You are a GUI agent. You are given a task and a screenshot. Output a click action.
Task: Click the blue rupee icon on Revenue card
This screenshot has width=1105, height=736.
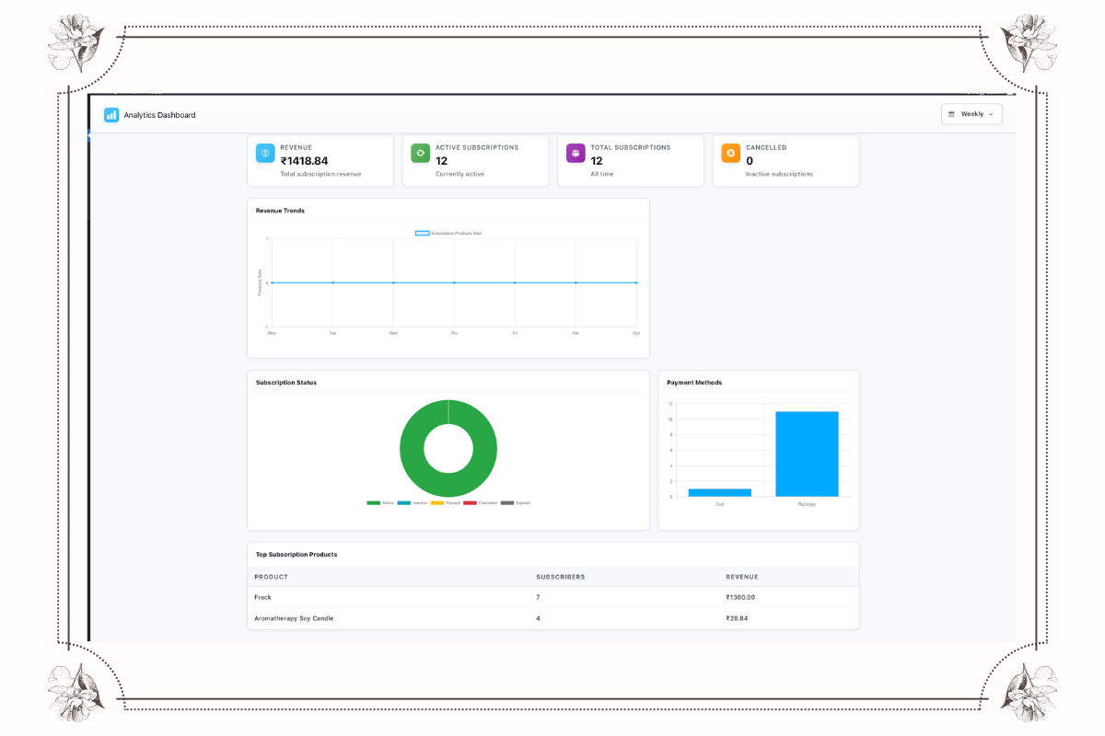(x=265, y=153)
